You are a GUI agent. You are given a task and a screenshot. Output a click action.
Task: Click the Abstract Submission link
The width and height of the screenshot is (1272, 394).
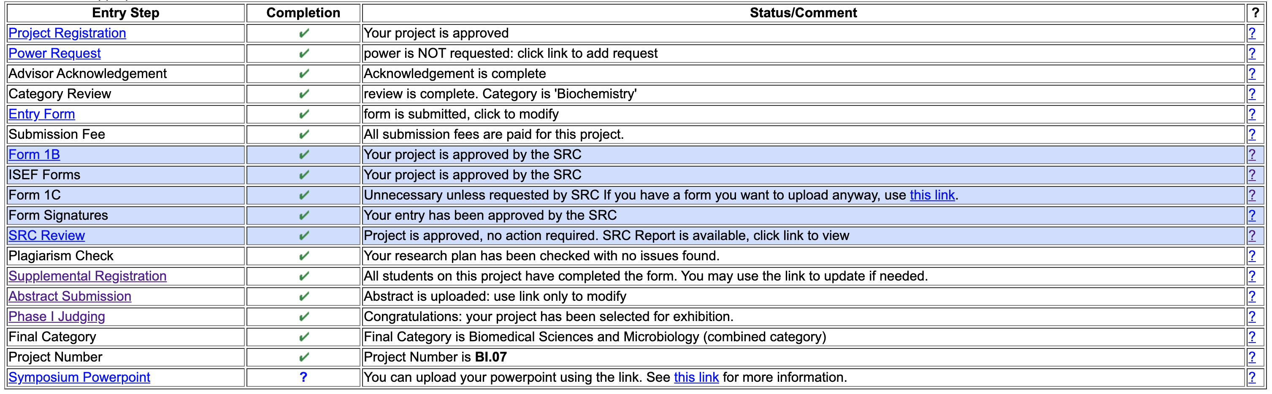click(70, 296)
